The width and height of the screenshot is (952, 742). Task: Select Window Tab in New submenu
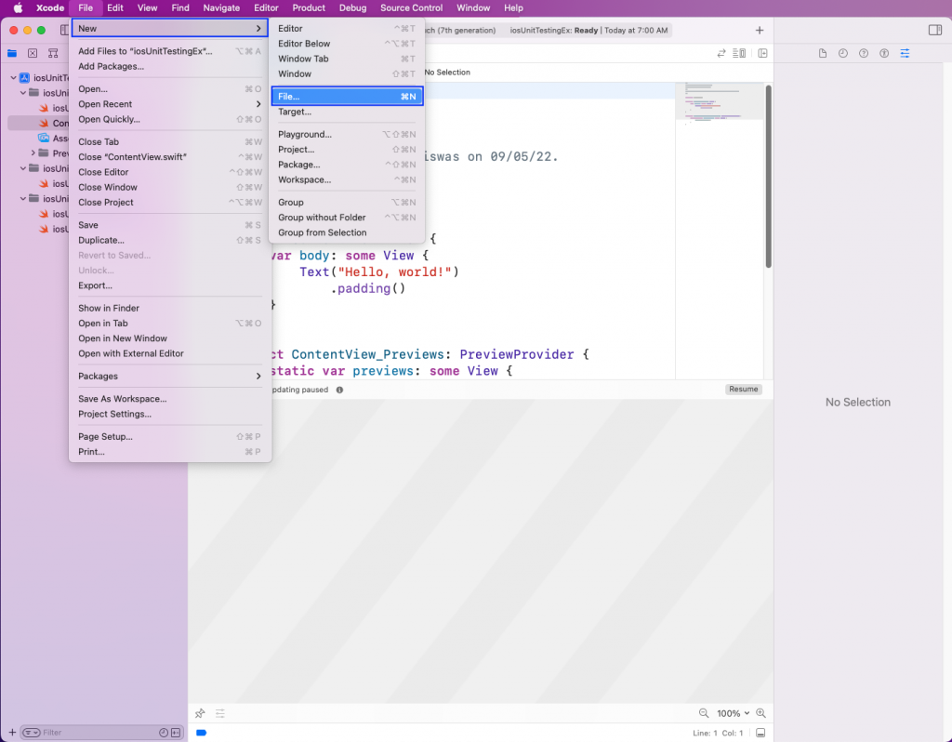pyautogui.click(x=347, y=59)
